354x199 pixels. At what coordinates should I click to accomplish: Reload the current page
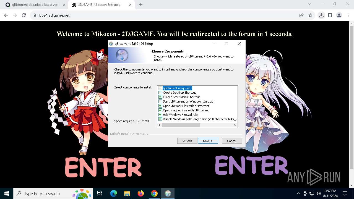[x=24, y=15]
